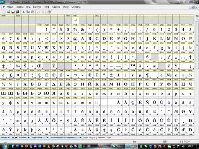Click the '0397' code in status bar
This screenshot has height=149, width=199.
click(165, 141)
